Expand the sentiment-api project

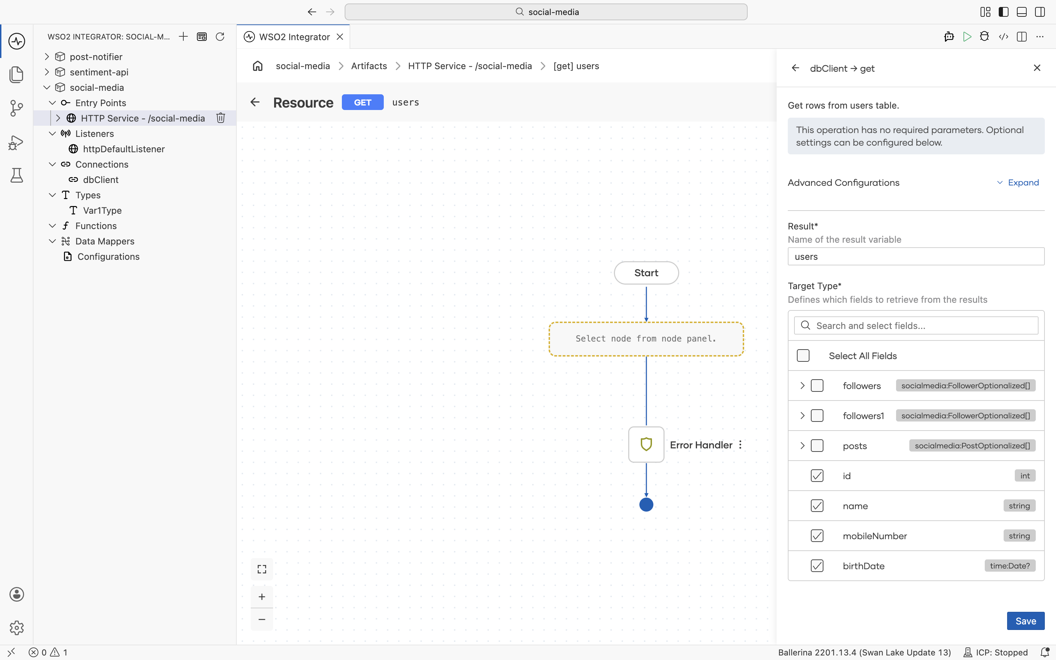[47, 72]
